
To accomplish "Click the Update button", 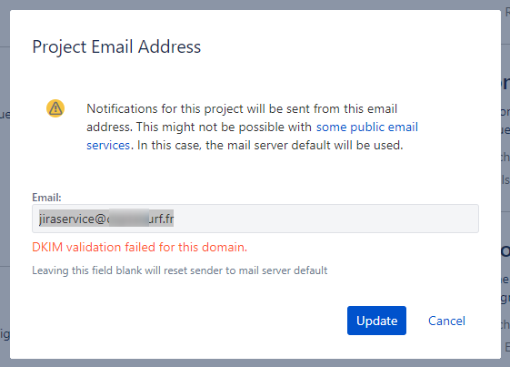I will tap(376, 321).
